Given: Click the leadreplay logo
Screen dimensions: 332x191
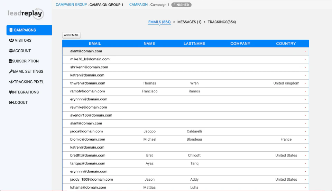Looking at the screenshot, I should coord(26,13).
